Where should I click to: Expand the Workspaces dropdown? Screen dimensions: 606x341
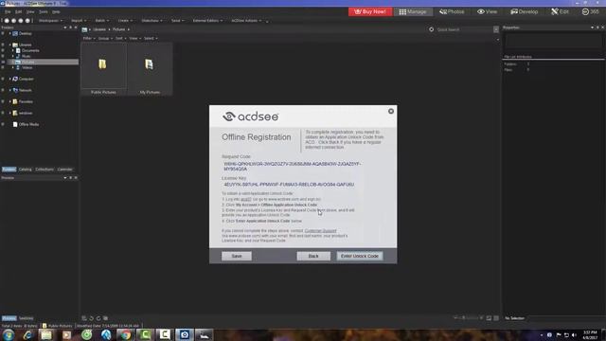click(x=50, y=21)
